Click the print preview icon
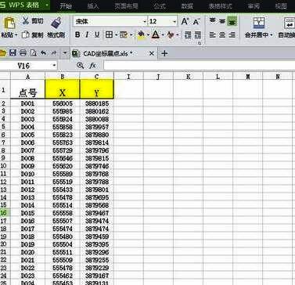Viewport: 295px width, 285px height. click(x=34, y=53)
